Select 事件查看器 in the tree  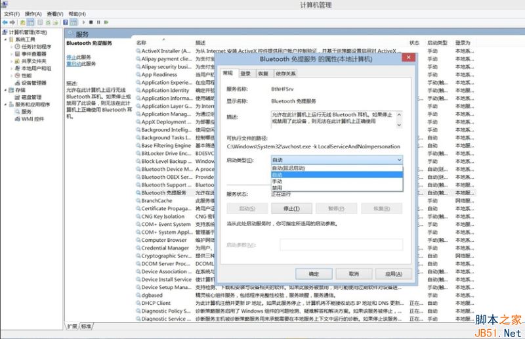click(34, 54)
